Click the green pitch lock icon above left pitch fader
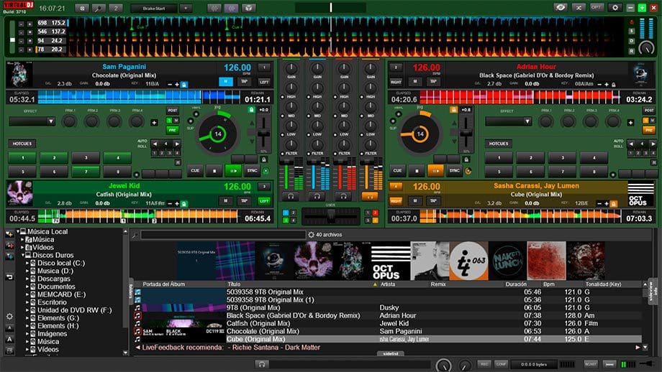Screen dimensions: 662x372 [x=251, y=110]
